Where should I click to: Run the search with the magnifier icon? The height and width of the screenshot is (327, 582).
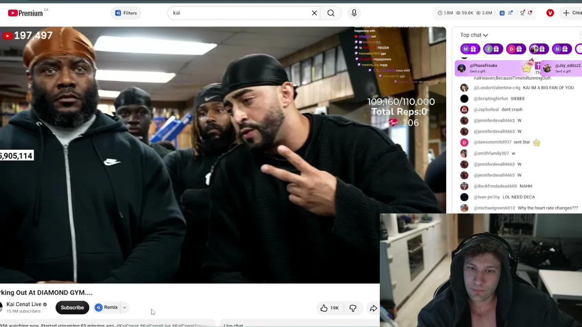click(x=331, y=13)
